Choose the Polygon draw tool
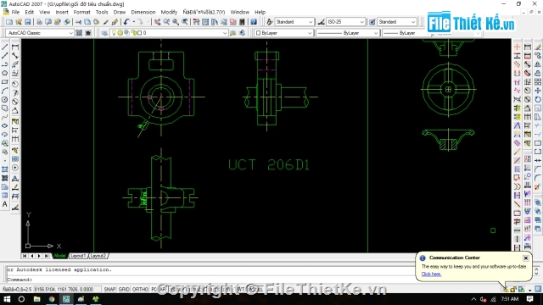The width and height of the screenshot is (543, 305). tap(5, 74)
